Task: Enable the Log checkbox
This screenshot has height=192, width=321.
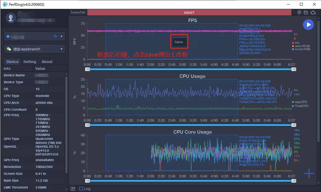Action: tap(81, 189)
